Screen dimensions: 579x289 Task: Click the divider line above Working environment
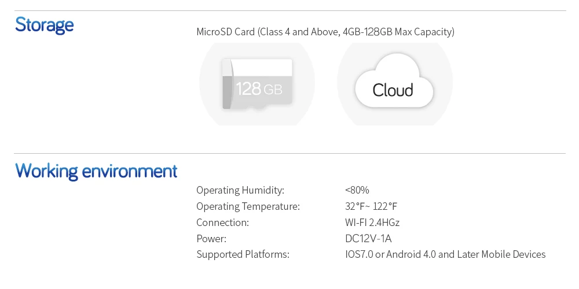[x=290, y=153]
